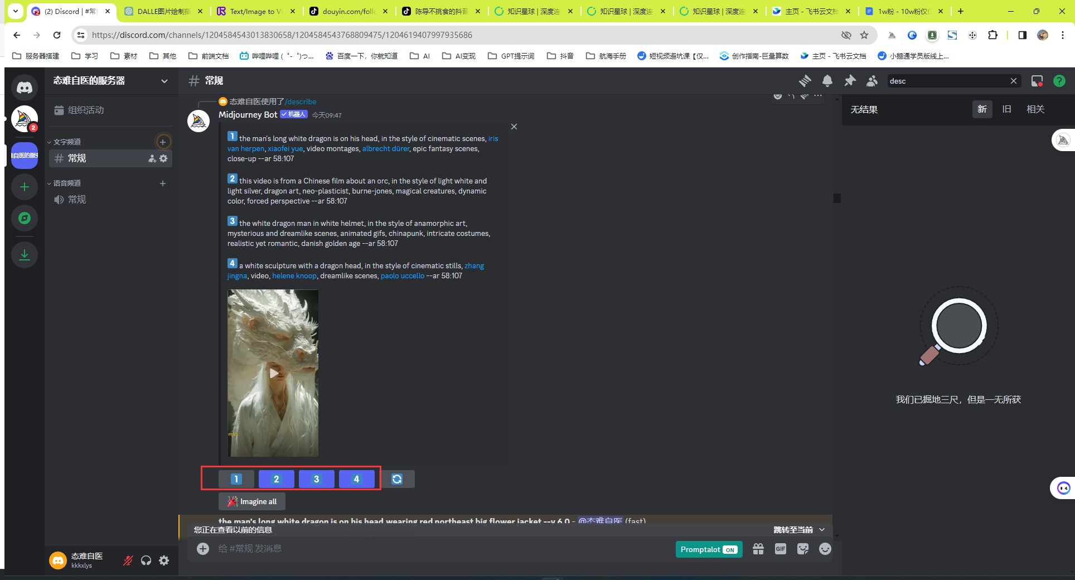Viewport: 1075px width, 580px height.
Task: Open GIF picker
Action: pos(781,549)
